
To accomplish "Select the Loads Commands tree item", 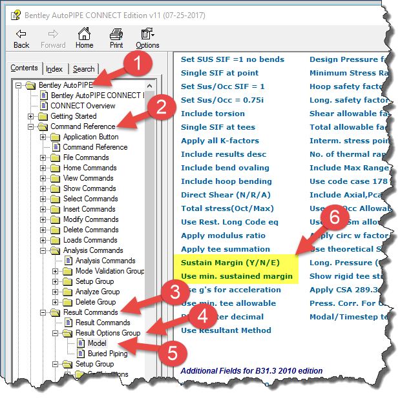I will [x=90, y=240].
